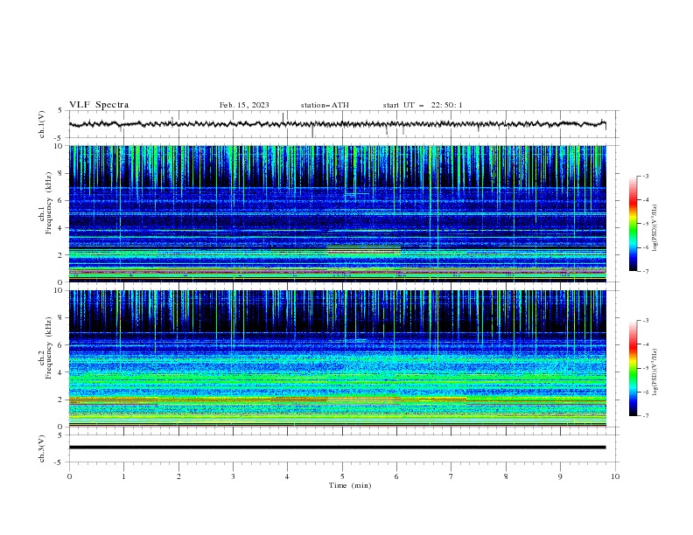Click the "8" kHz tick on ch.2 frequency axis
Screen dimensions: 693x535
click(61, 318)
